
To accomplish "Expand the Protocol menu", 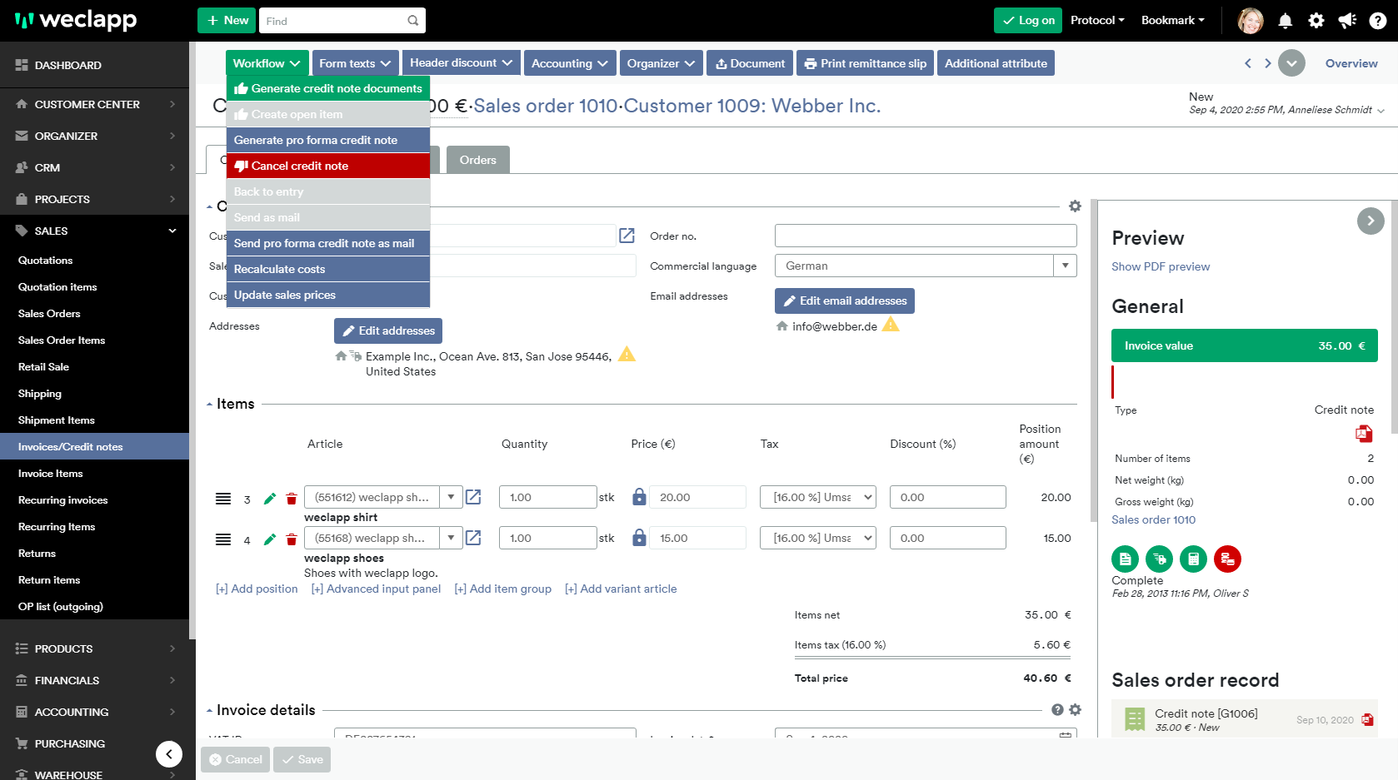I will 1097,20.
